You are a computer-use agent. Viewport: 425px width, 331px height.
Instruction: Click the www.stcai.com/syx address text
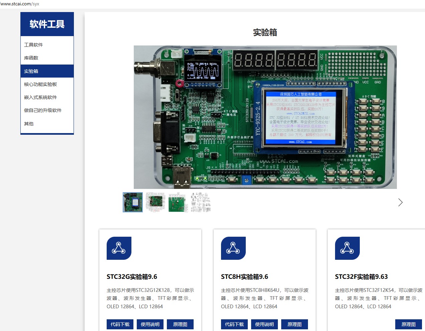[20, 4]
